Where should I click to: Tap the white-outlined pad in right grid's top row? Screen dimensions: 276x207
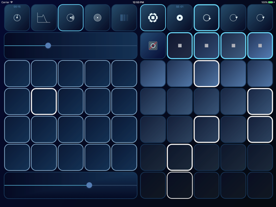coord(206,73)
